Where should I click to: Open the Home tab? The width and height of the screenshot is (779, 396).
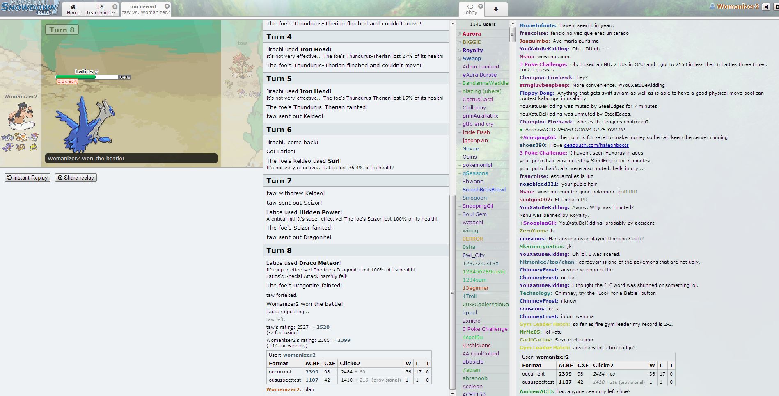(73, 9)
